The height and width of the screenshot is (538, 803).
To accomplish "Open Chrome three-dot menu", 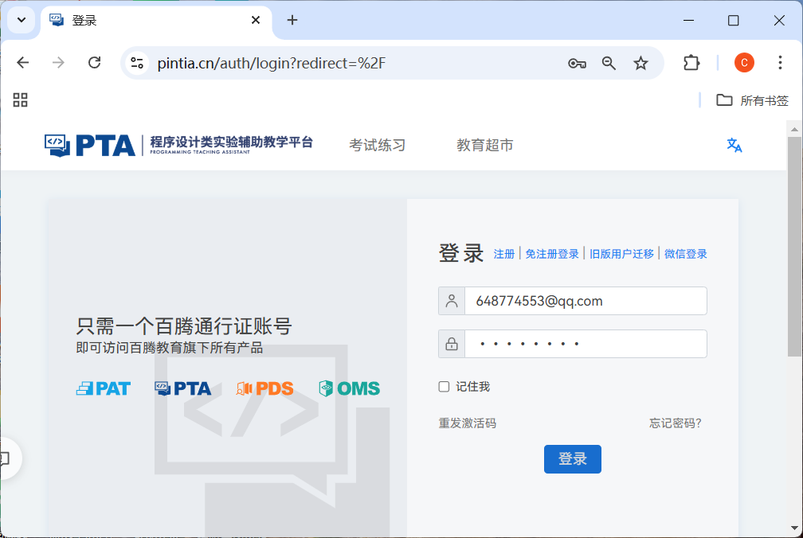I will (780, 63).
